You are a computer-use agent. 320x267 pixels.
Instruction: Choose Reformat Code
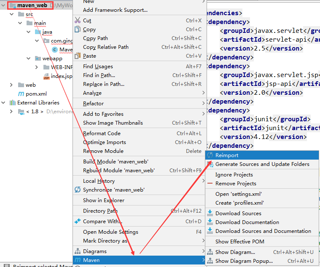pyautogui.click(x=140, y=133)
